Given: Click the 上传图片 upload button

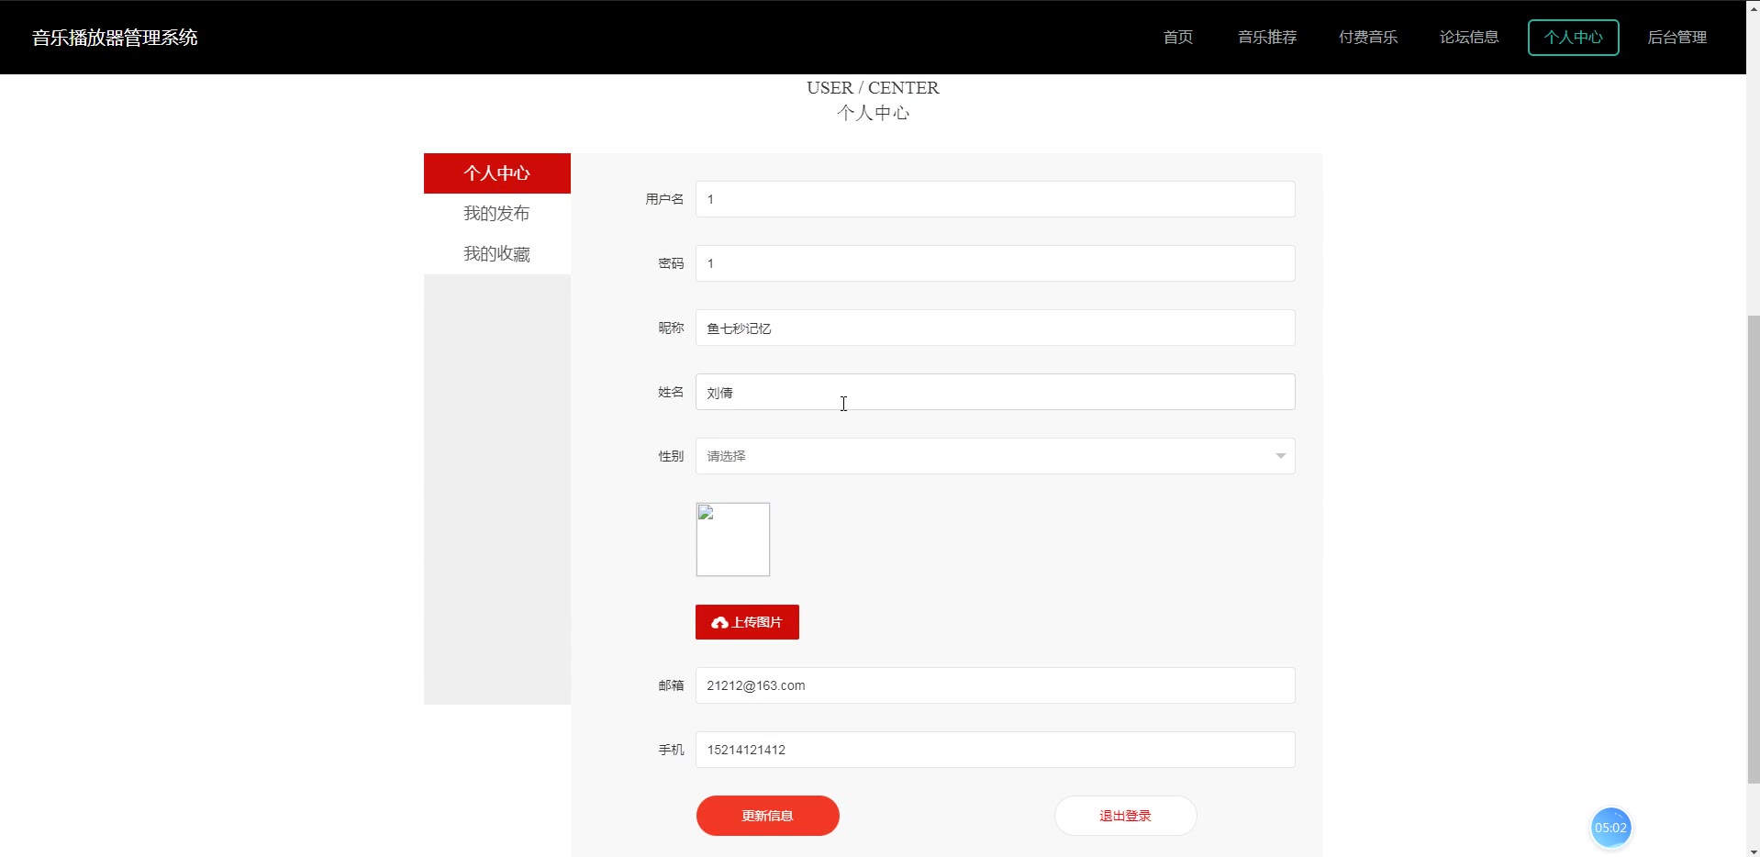Looking at the screenshot, I should [747, 622].
